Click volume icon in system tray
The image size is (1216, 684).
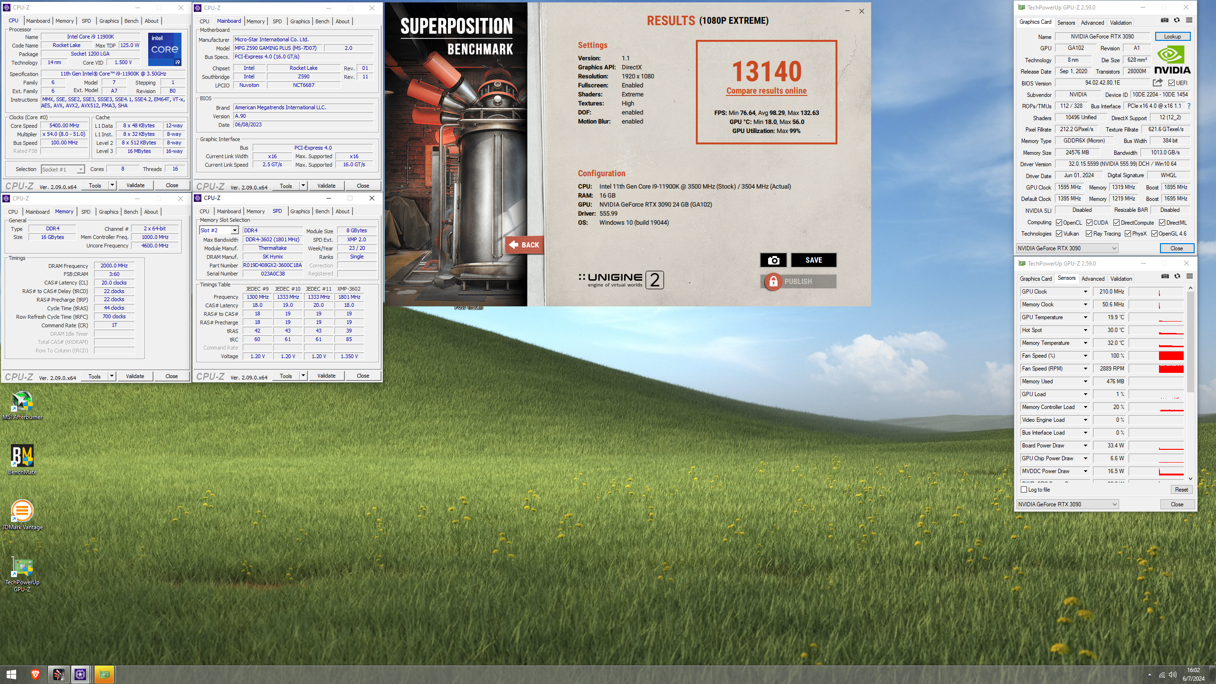1173,674
